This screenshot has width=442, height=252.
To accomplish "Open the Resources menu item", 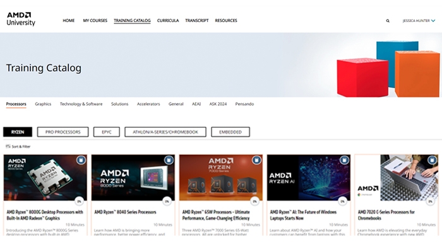I will [226, 21].
